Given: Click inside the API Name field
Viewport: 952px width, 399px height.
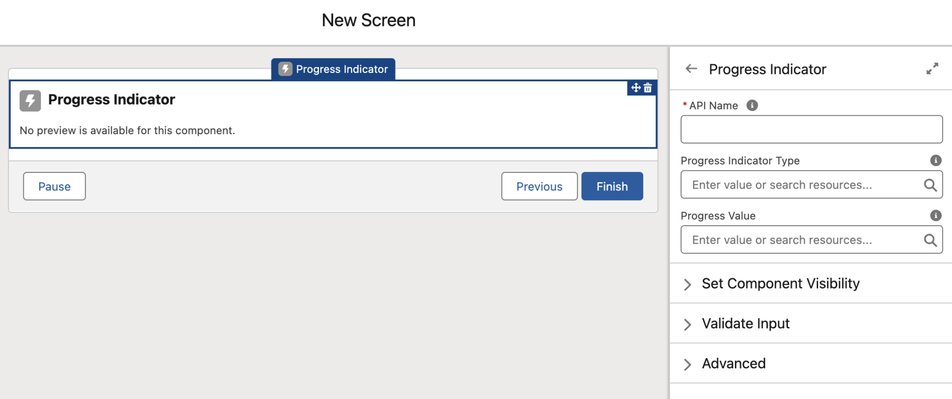Looking at the screenshot, I should pyautogui.click(x=811, y=129).
